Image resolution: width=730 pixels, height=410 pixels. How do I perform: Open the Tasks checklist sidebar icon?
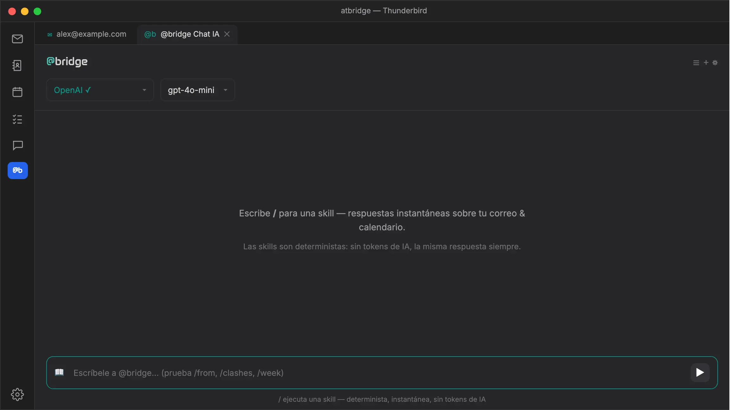pyautogui.click(x=17, y=119)
